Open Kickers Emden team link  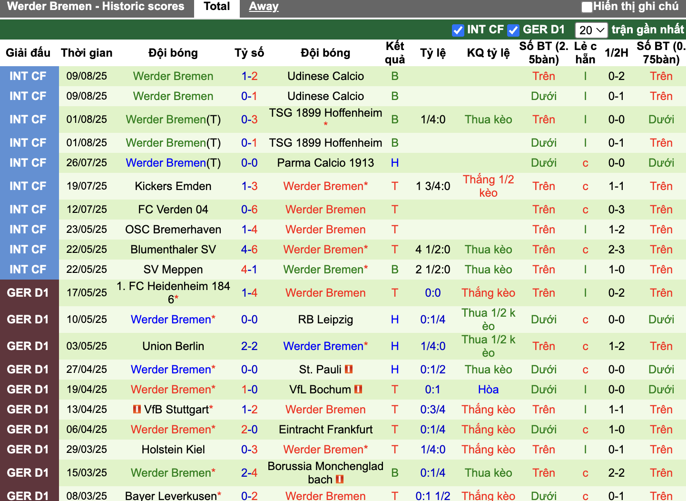(x=173, y=186)
